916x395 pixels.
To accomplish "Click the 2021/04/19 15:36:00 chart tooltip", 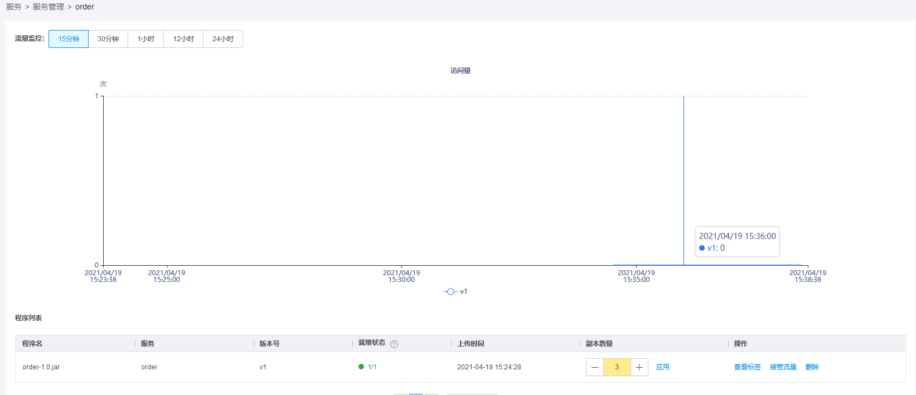I will pos(738,242).
